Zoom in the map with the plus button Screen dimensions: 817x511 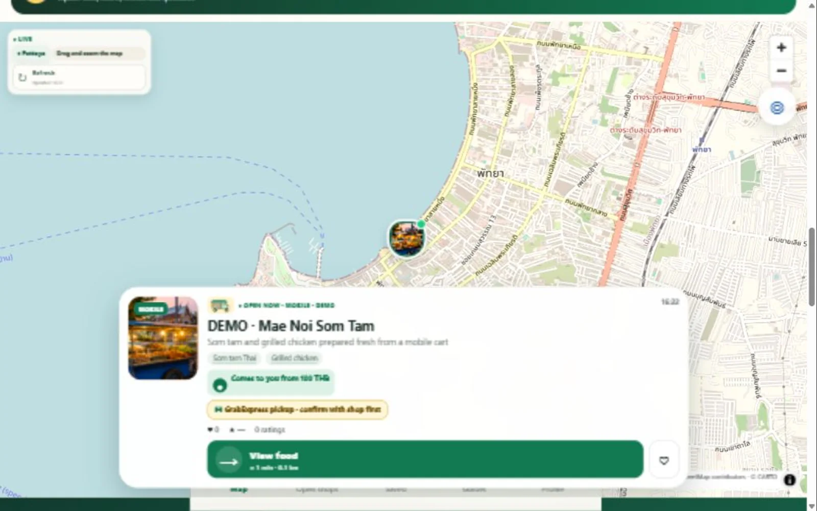pyautogui.click(x=781, y=48)
